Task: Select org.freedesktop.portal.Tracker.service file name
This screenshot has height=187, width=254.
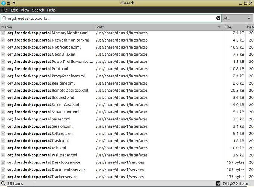Action: [43, 177]
